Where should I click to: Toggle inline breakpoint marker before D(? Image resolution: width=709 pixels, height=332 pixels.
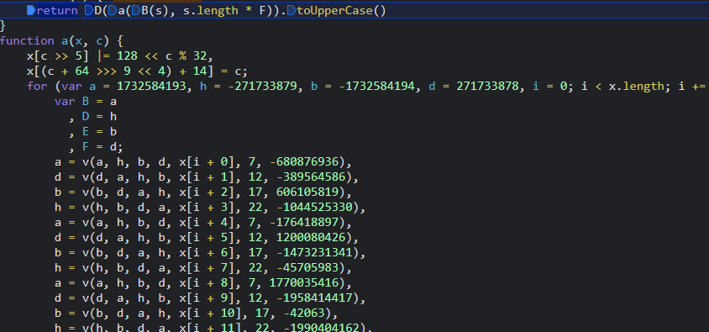pyautogui.click(x=89, y=11)
